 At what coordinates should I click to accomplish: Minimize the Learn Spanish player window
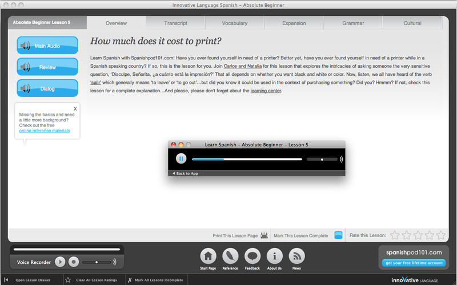click(x=181, y=145)
